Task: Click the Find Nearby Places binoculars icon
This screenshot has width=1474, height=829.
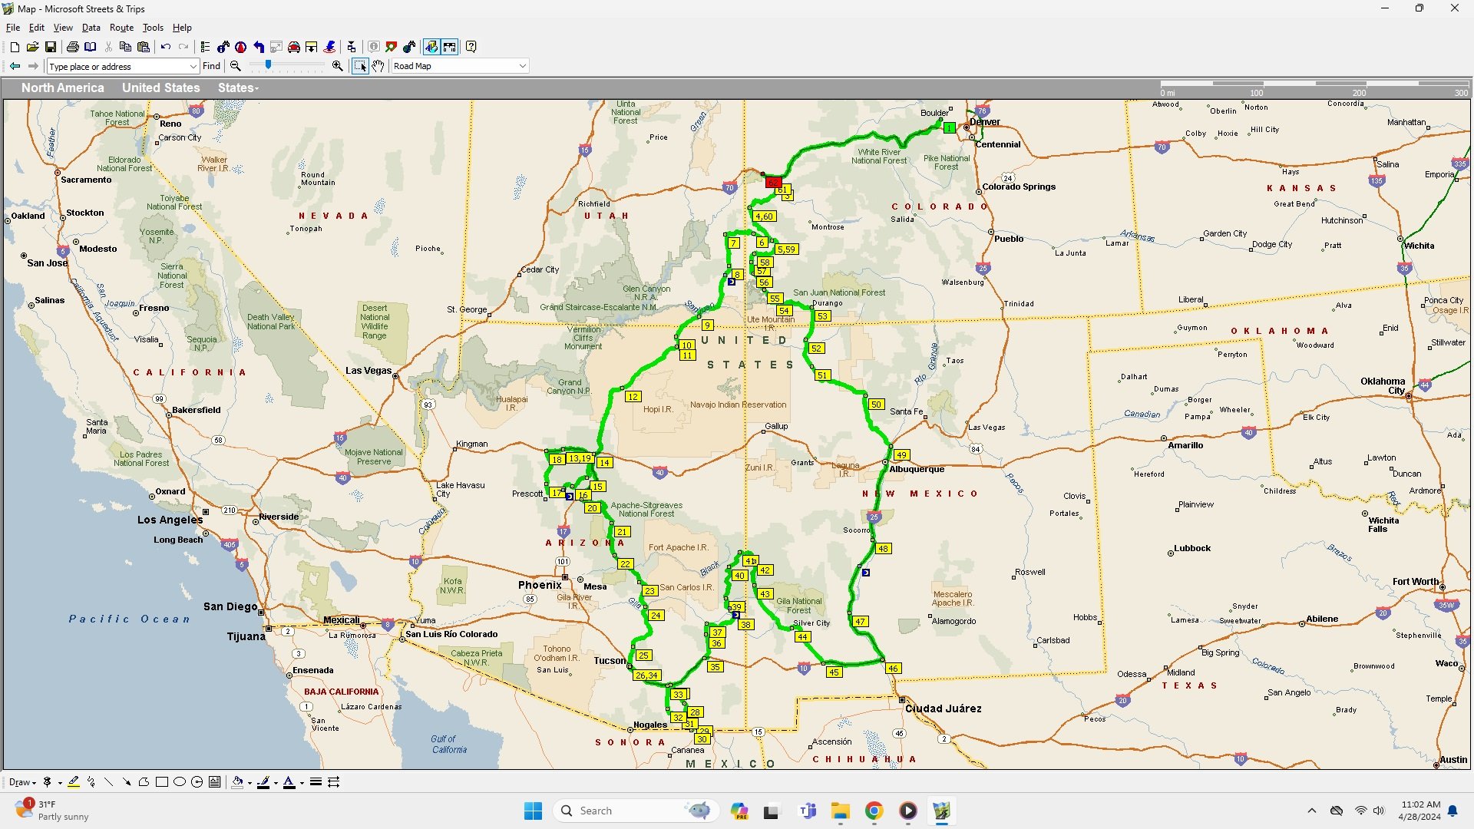Action: point(223,47)
